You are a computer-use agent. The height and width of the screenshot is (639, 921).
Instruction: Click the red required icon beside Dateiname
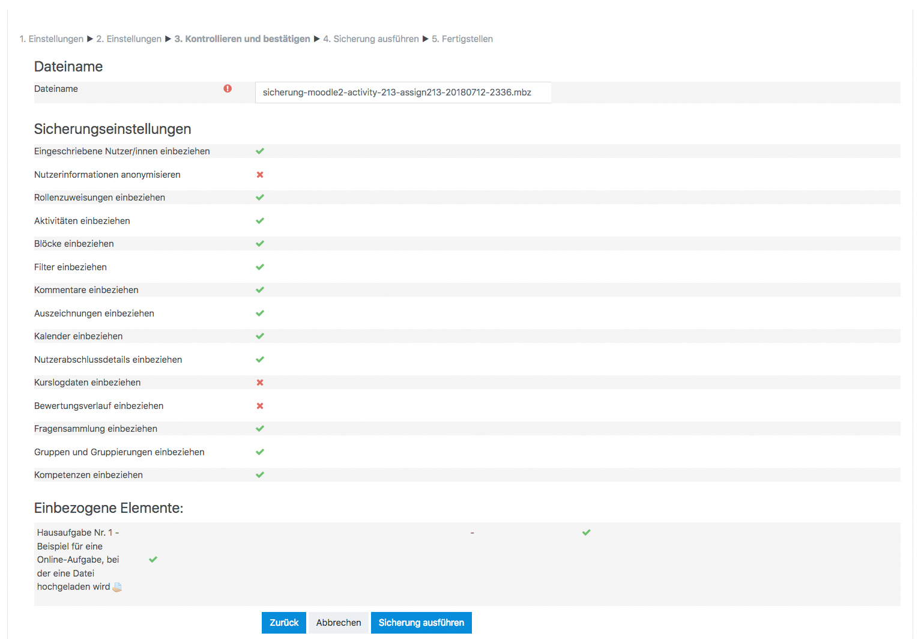tap(228, 89)
